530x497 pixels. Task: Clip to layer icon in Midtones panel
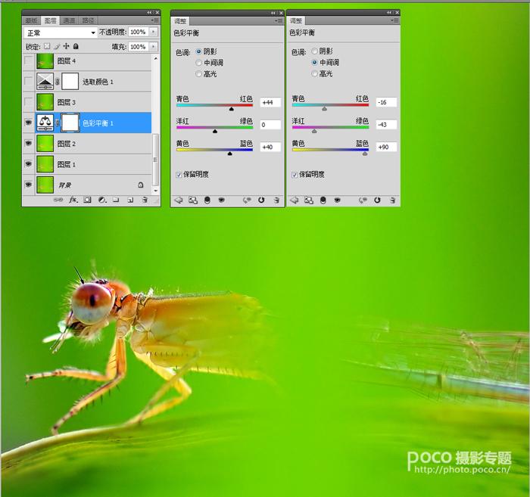(323, 200)
